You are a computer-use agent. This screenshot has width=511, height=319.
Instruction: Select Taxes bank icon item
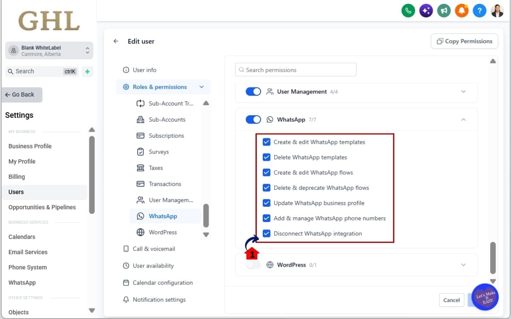click(x=165, y=168)
